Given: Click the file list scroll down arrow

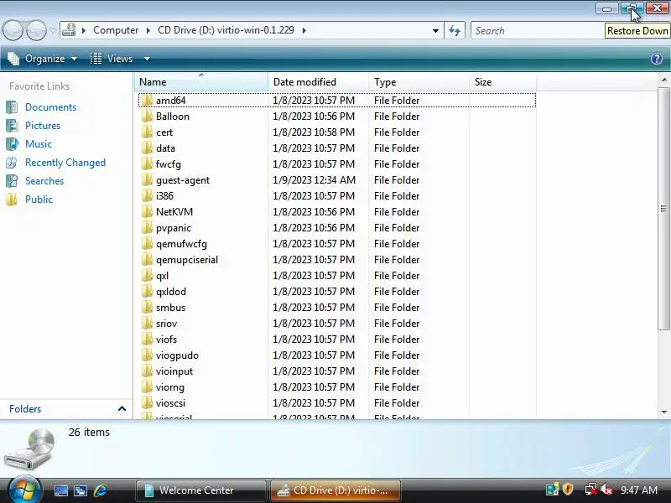Looking at the screenshot, I should pos(663,412).
